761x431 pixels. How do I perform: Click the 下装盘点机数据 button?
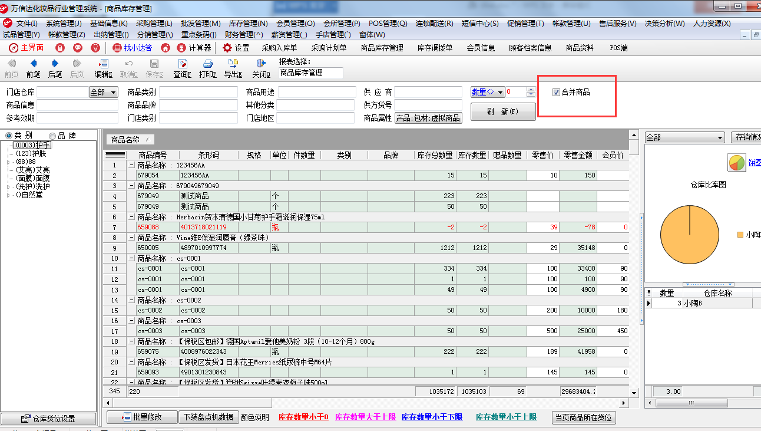click(209, 417)
